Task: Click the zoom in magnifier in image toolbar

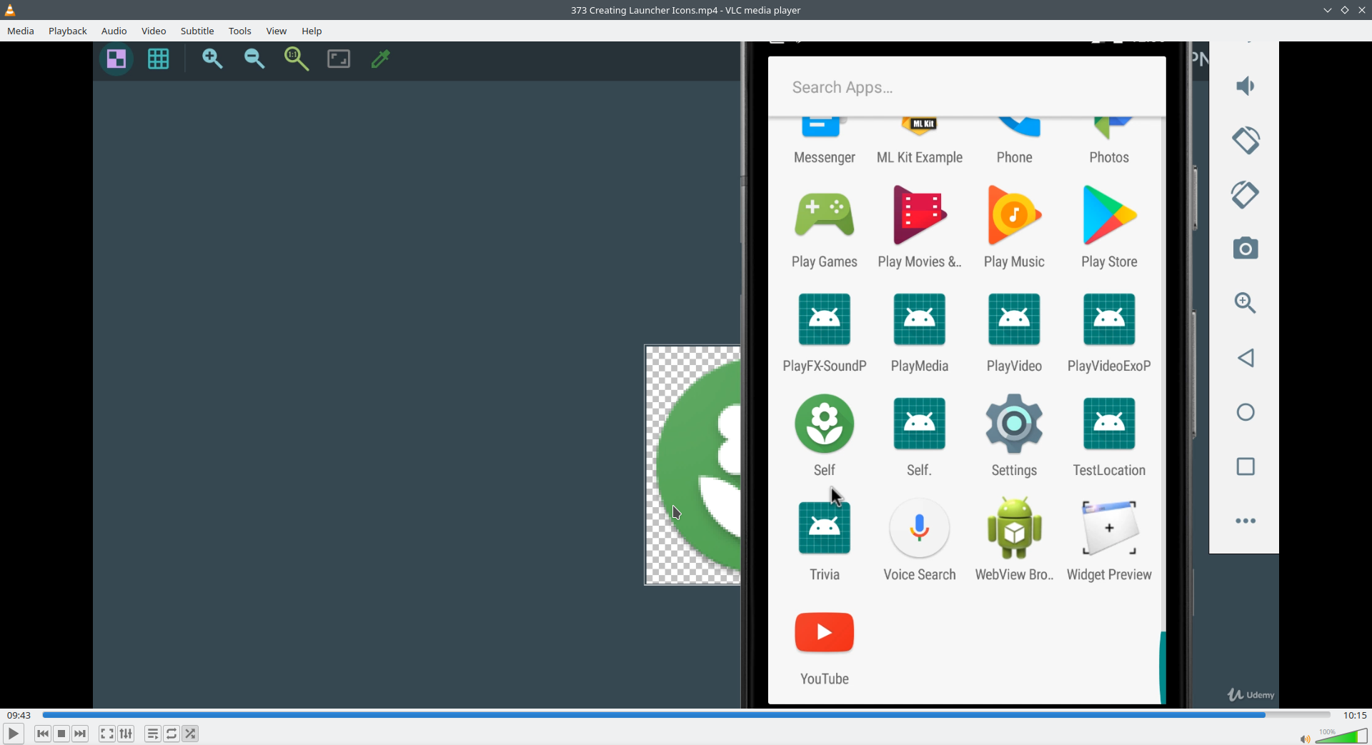Action: click(x=212, y=59)
